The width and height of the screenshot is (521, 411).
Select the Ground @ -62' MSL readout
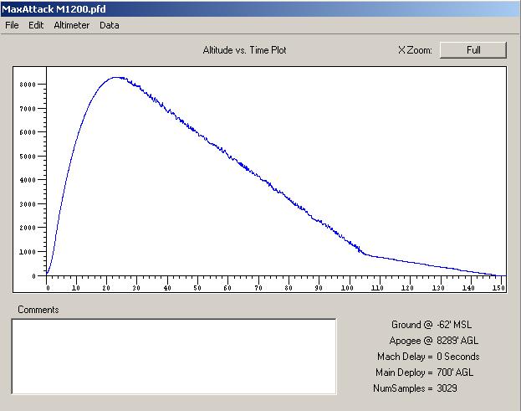[432, 325]
